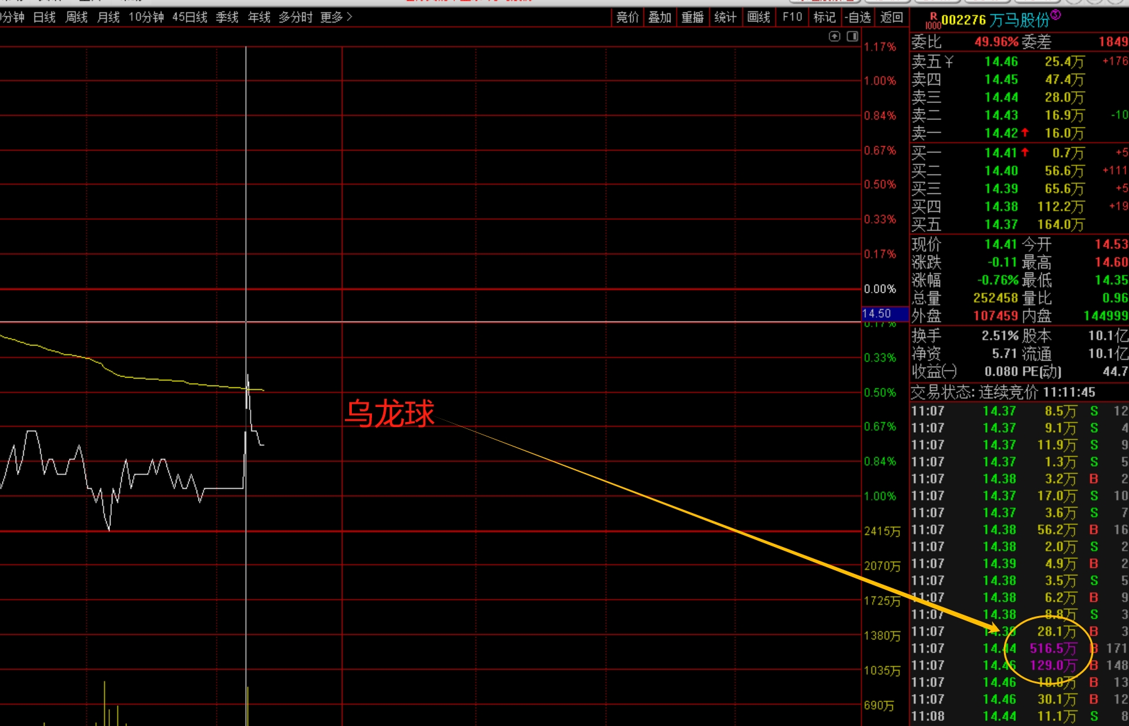Click the 委比 value 49.96%
This screenshot has height=726, width=1129.
[996, 42]
